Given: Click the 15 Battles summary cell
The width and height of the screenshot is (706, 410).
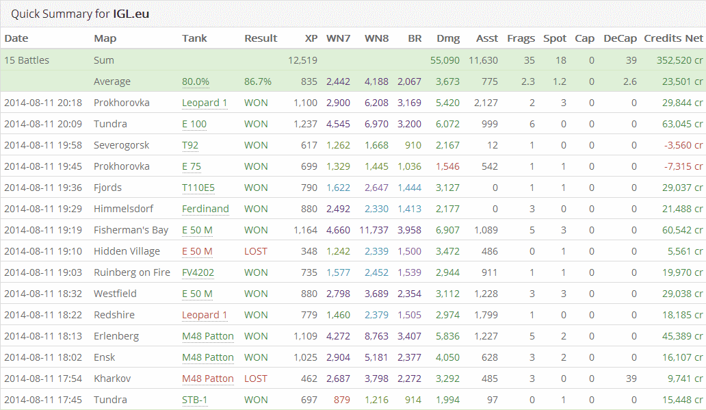Looking at the screenshot, I should [27, 60].
